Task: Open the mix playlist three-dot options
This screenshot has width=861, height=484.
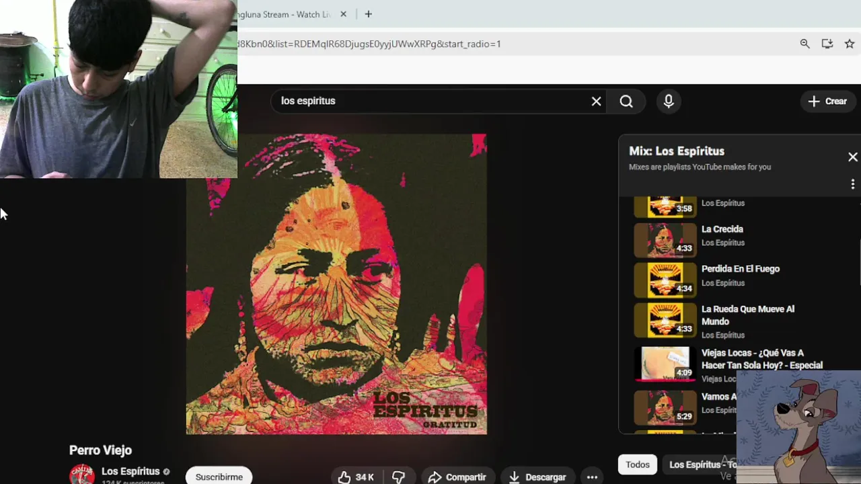Action: [x=852, y=184]
